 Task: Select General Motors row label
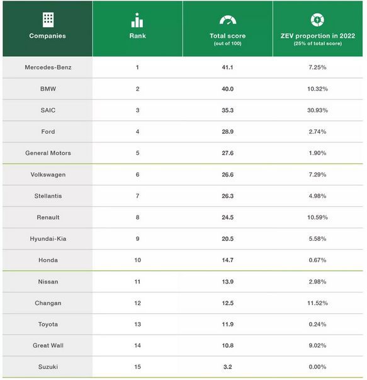coord(48,153)
